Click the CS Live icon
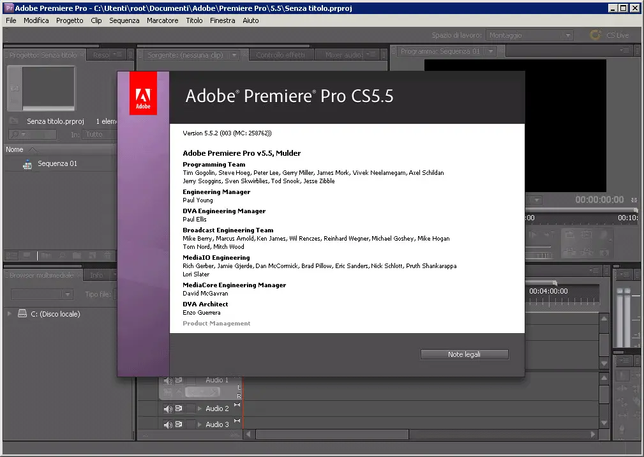The width and height of the screenshot is (644, 457). tap(595, 36)
